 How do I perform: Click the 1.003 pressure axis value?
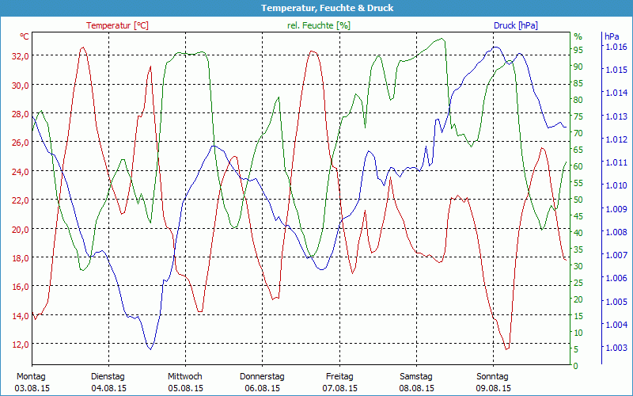(x=616, y=348)
